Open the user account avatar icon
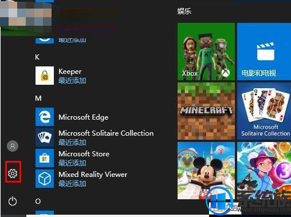 13,146
